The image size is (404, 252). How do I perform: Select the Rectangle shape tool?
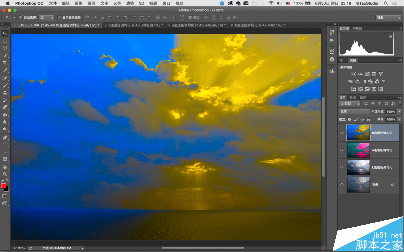coord(5,159)
